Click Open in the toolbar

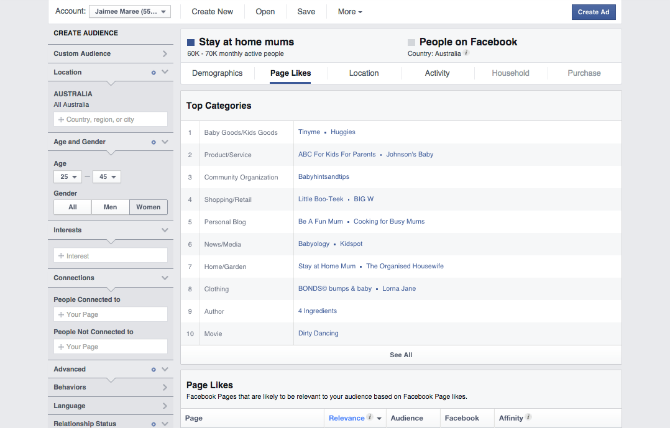pos(265,12)
